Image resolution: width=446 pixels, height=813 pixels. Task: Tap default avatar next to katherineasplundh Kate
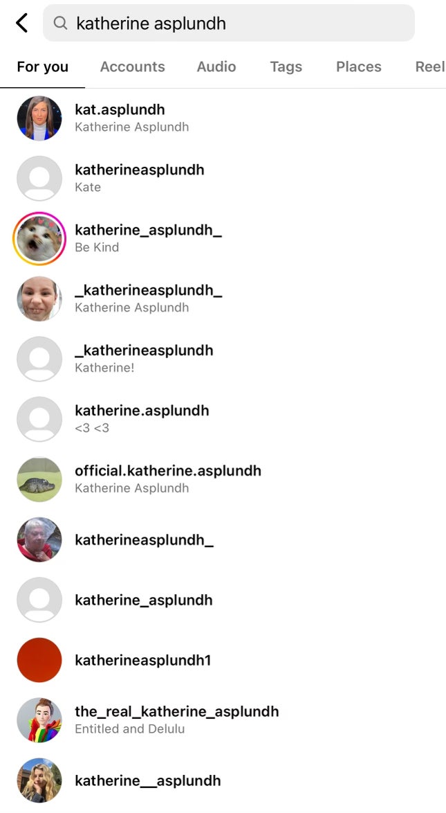point(39,179)
